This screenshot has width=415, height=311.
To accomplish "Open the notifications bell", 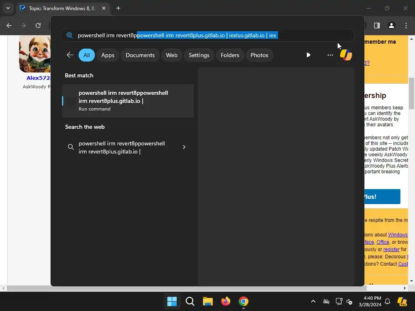I will (x=387, y=301).
